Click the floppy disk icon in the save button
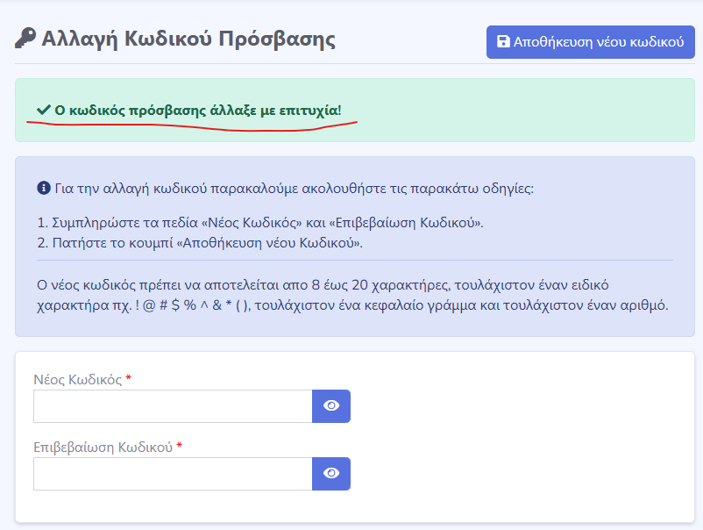Viewport: 703px width, 530px height. pyautogui.click(x=503, y=42)
